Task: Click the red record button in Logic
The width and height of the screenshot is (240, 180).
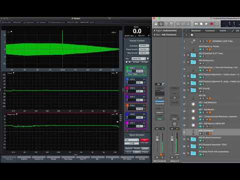Action: click(x=211, y=24)
